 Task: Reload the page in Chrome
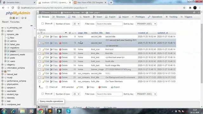[x=13, y=8]
